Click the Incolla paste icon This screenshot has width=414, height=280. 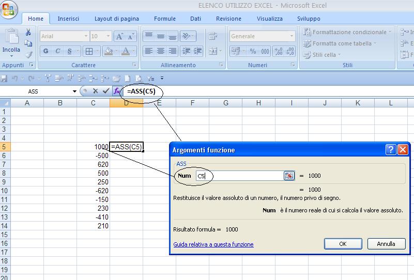click(12, 36)
